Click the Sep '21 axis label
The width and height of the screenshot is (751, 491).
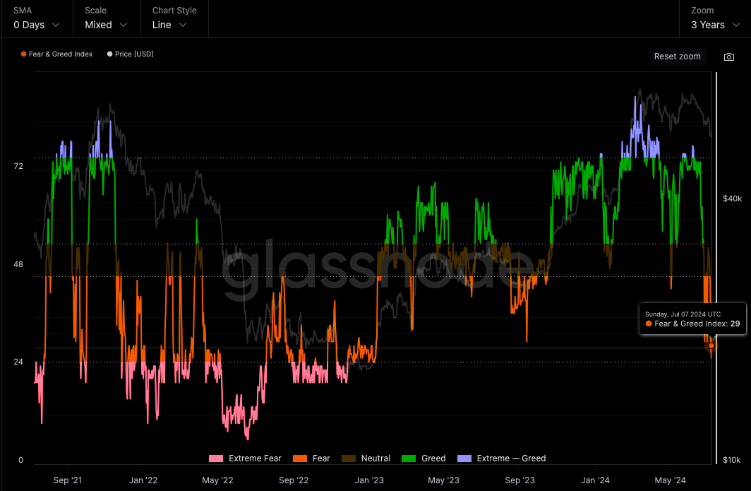point(68,480)
